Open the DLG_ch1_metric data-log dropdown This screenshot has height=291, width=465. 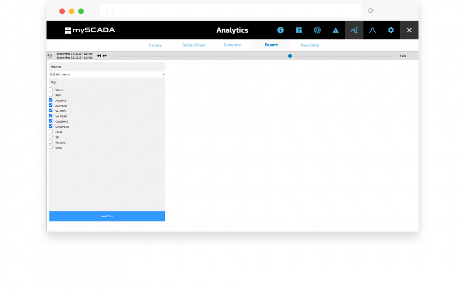(x=107, y=74)
